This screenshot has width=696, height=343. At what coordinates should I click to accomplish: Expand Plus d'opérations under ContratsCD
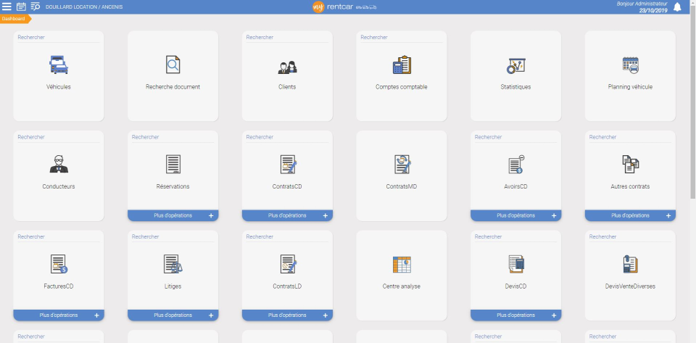point(287,215)
